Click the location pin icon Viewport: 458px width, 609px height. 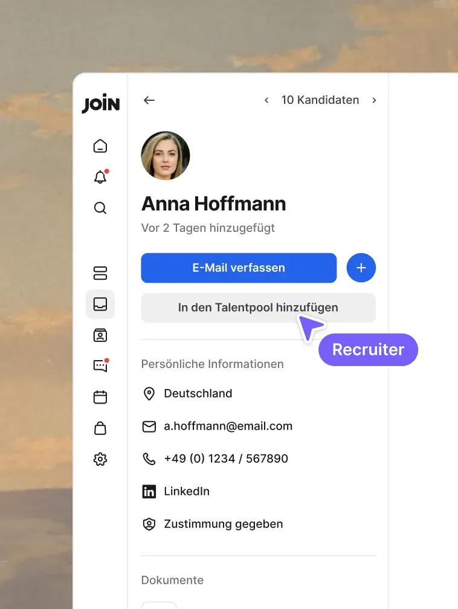point(149,394)
